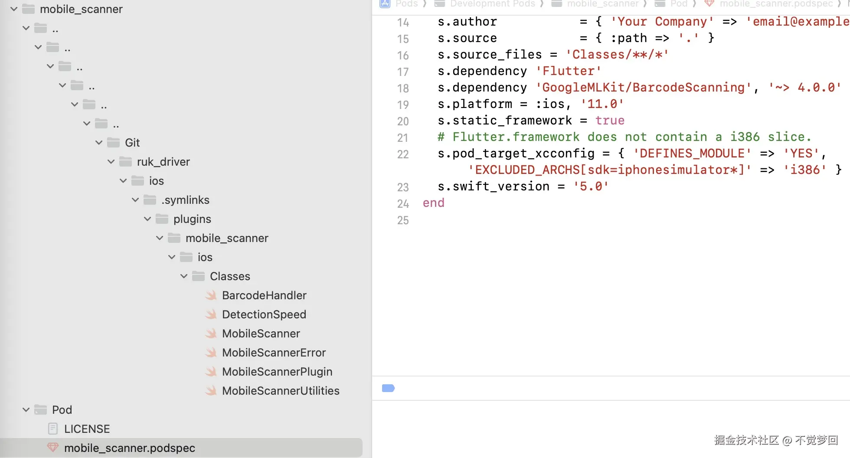
Task: Open BarcodeHandler Swift file icon
Action: click(x=211, y=295)
